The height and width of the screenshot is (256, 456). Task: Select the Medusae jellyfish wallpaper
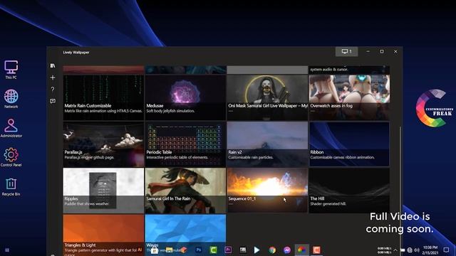(x=185, y=97)
